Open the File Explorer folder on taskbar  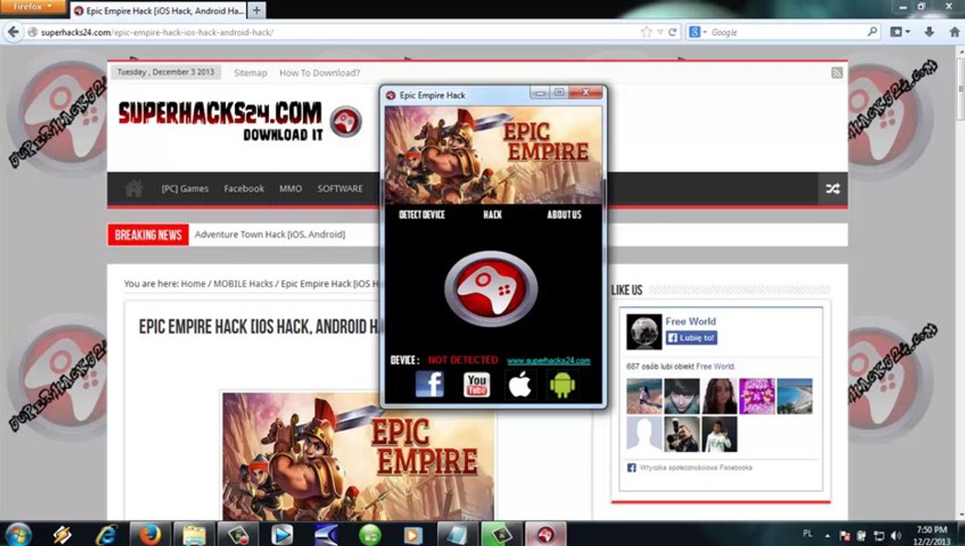click(x=194, y=534)
